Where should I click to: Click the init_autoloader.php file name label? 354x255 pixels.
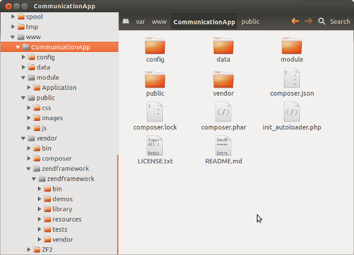pos(292,127)
